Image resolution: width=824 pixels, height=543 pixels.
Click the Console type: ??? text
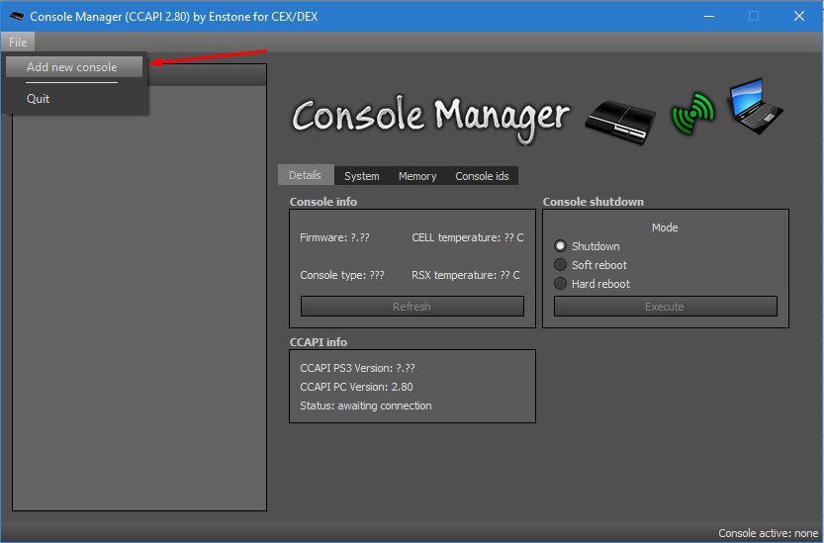(x=342, y=275)
